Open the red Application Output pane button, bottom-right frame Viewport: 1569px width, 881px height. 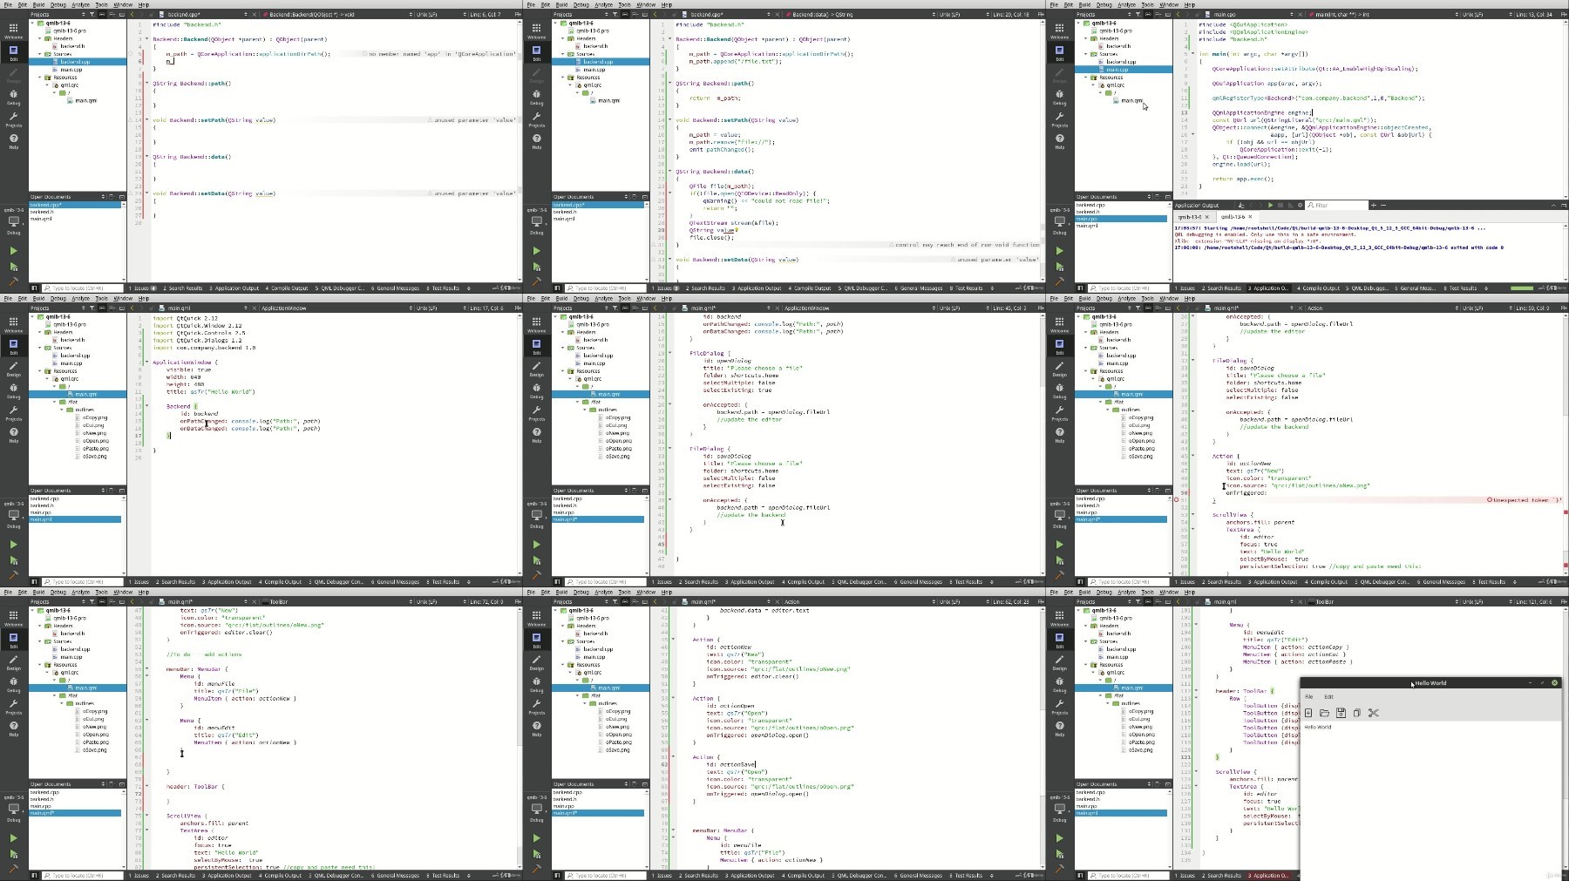pyautogui.click(x=1267, y=876)
